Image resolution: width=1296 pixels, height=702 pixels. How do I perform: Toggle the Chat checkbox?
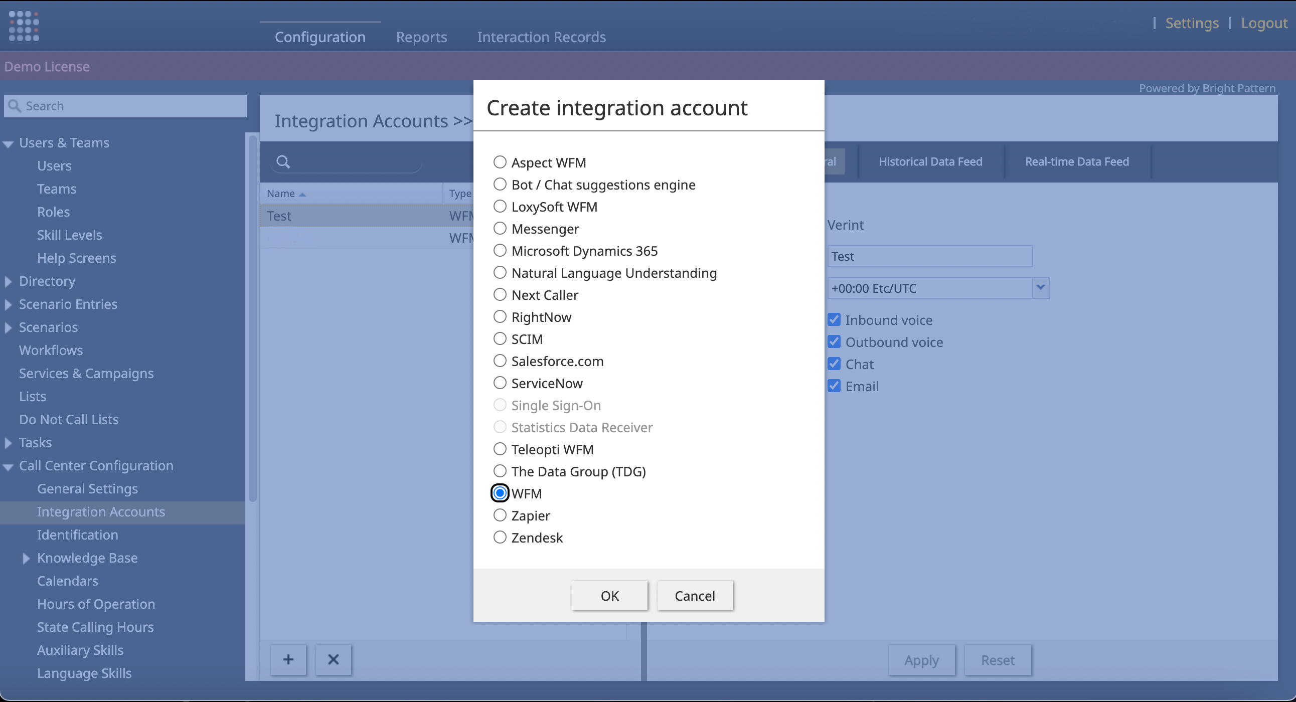click(x=834, y=364)
